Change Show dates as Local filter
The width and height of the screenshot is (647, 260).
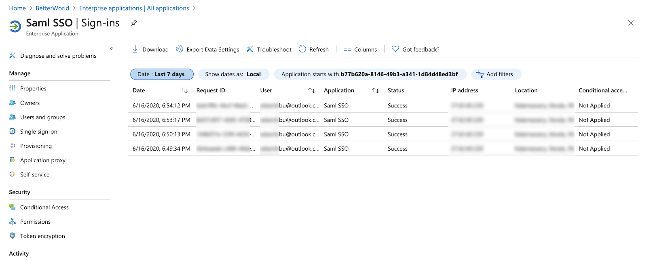coord(233,74)
